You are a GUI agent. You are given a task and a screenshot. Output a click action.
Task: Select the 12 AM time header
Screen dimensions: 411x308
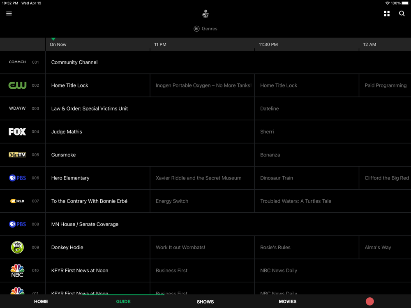(369, 44)
